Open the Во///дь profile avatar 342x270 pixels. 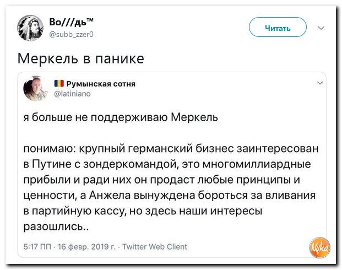pyautogui.click(x=30, y=28)
